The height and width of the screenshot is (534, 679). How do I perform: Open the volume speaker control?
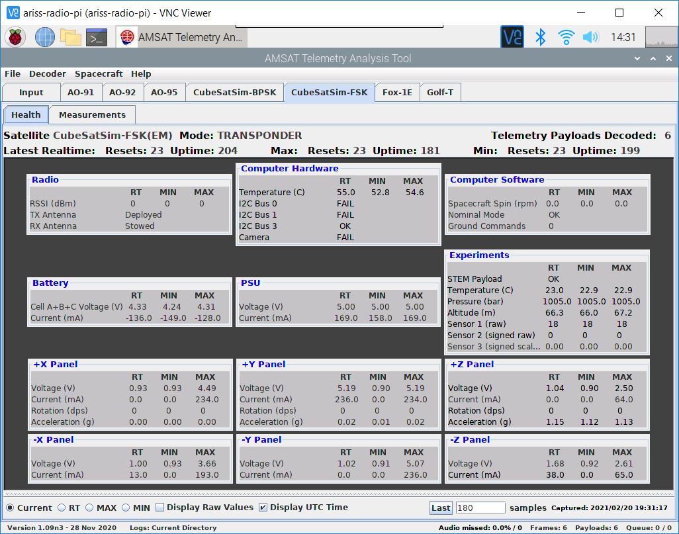tap(591, 37)
